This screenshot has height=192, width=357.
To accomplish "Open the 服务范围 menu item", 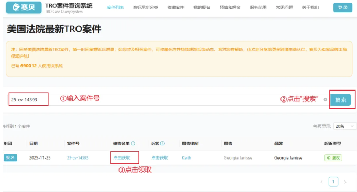I will tap(258, 7).
